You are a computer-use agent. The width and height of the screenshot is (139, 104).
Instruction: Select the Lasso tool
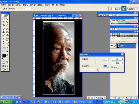tap(4, 22)
